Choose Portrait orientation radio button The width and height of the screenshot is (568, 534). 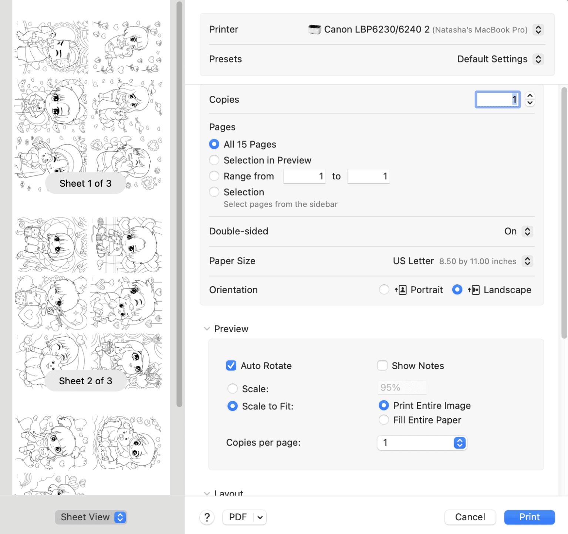point(384,290)
